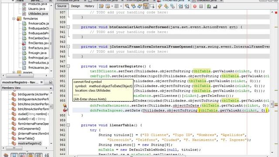Go to Previous Bookmark

tap(160, 7)
